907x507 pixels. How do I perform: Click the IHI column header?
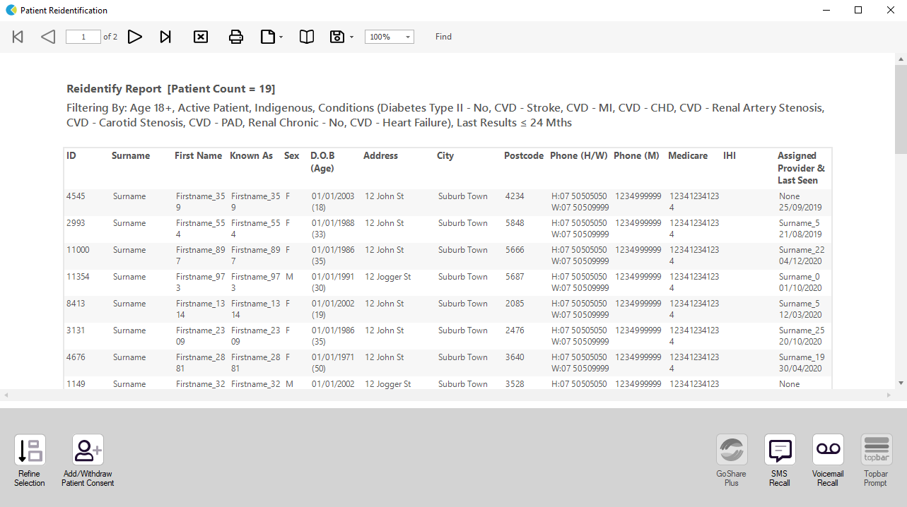click(730, 156)
